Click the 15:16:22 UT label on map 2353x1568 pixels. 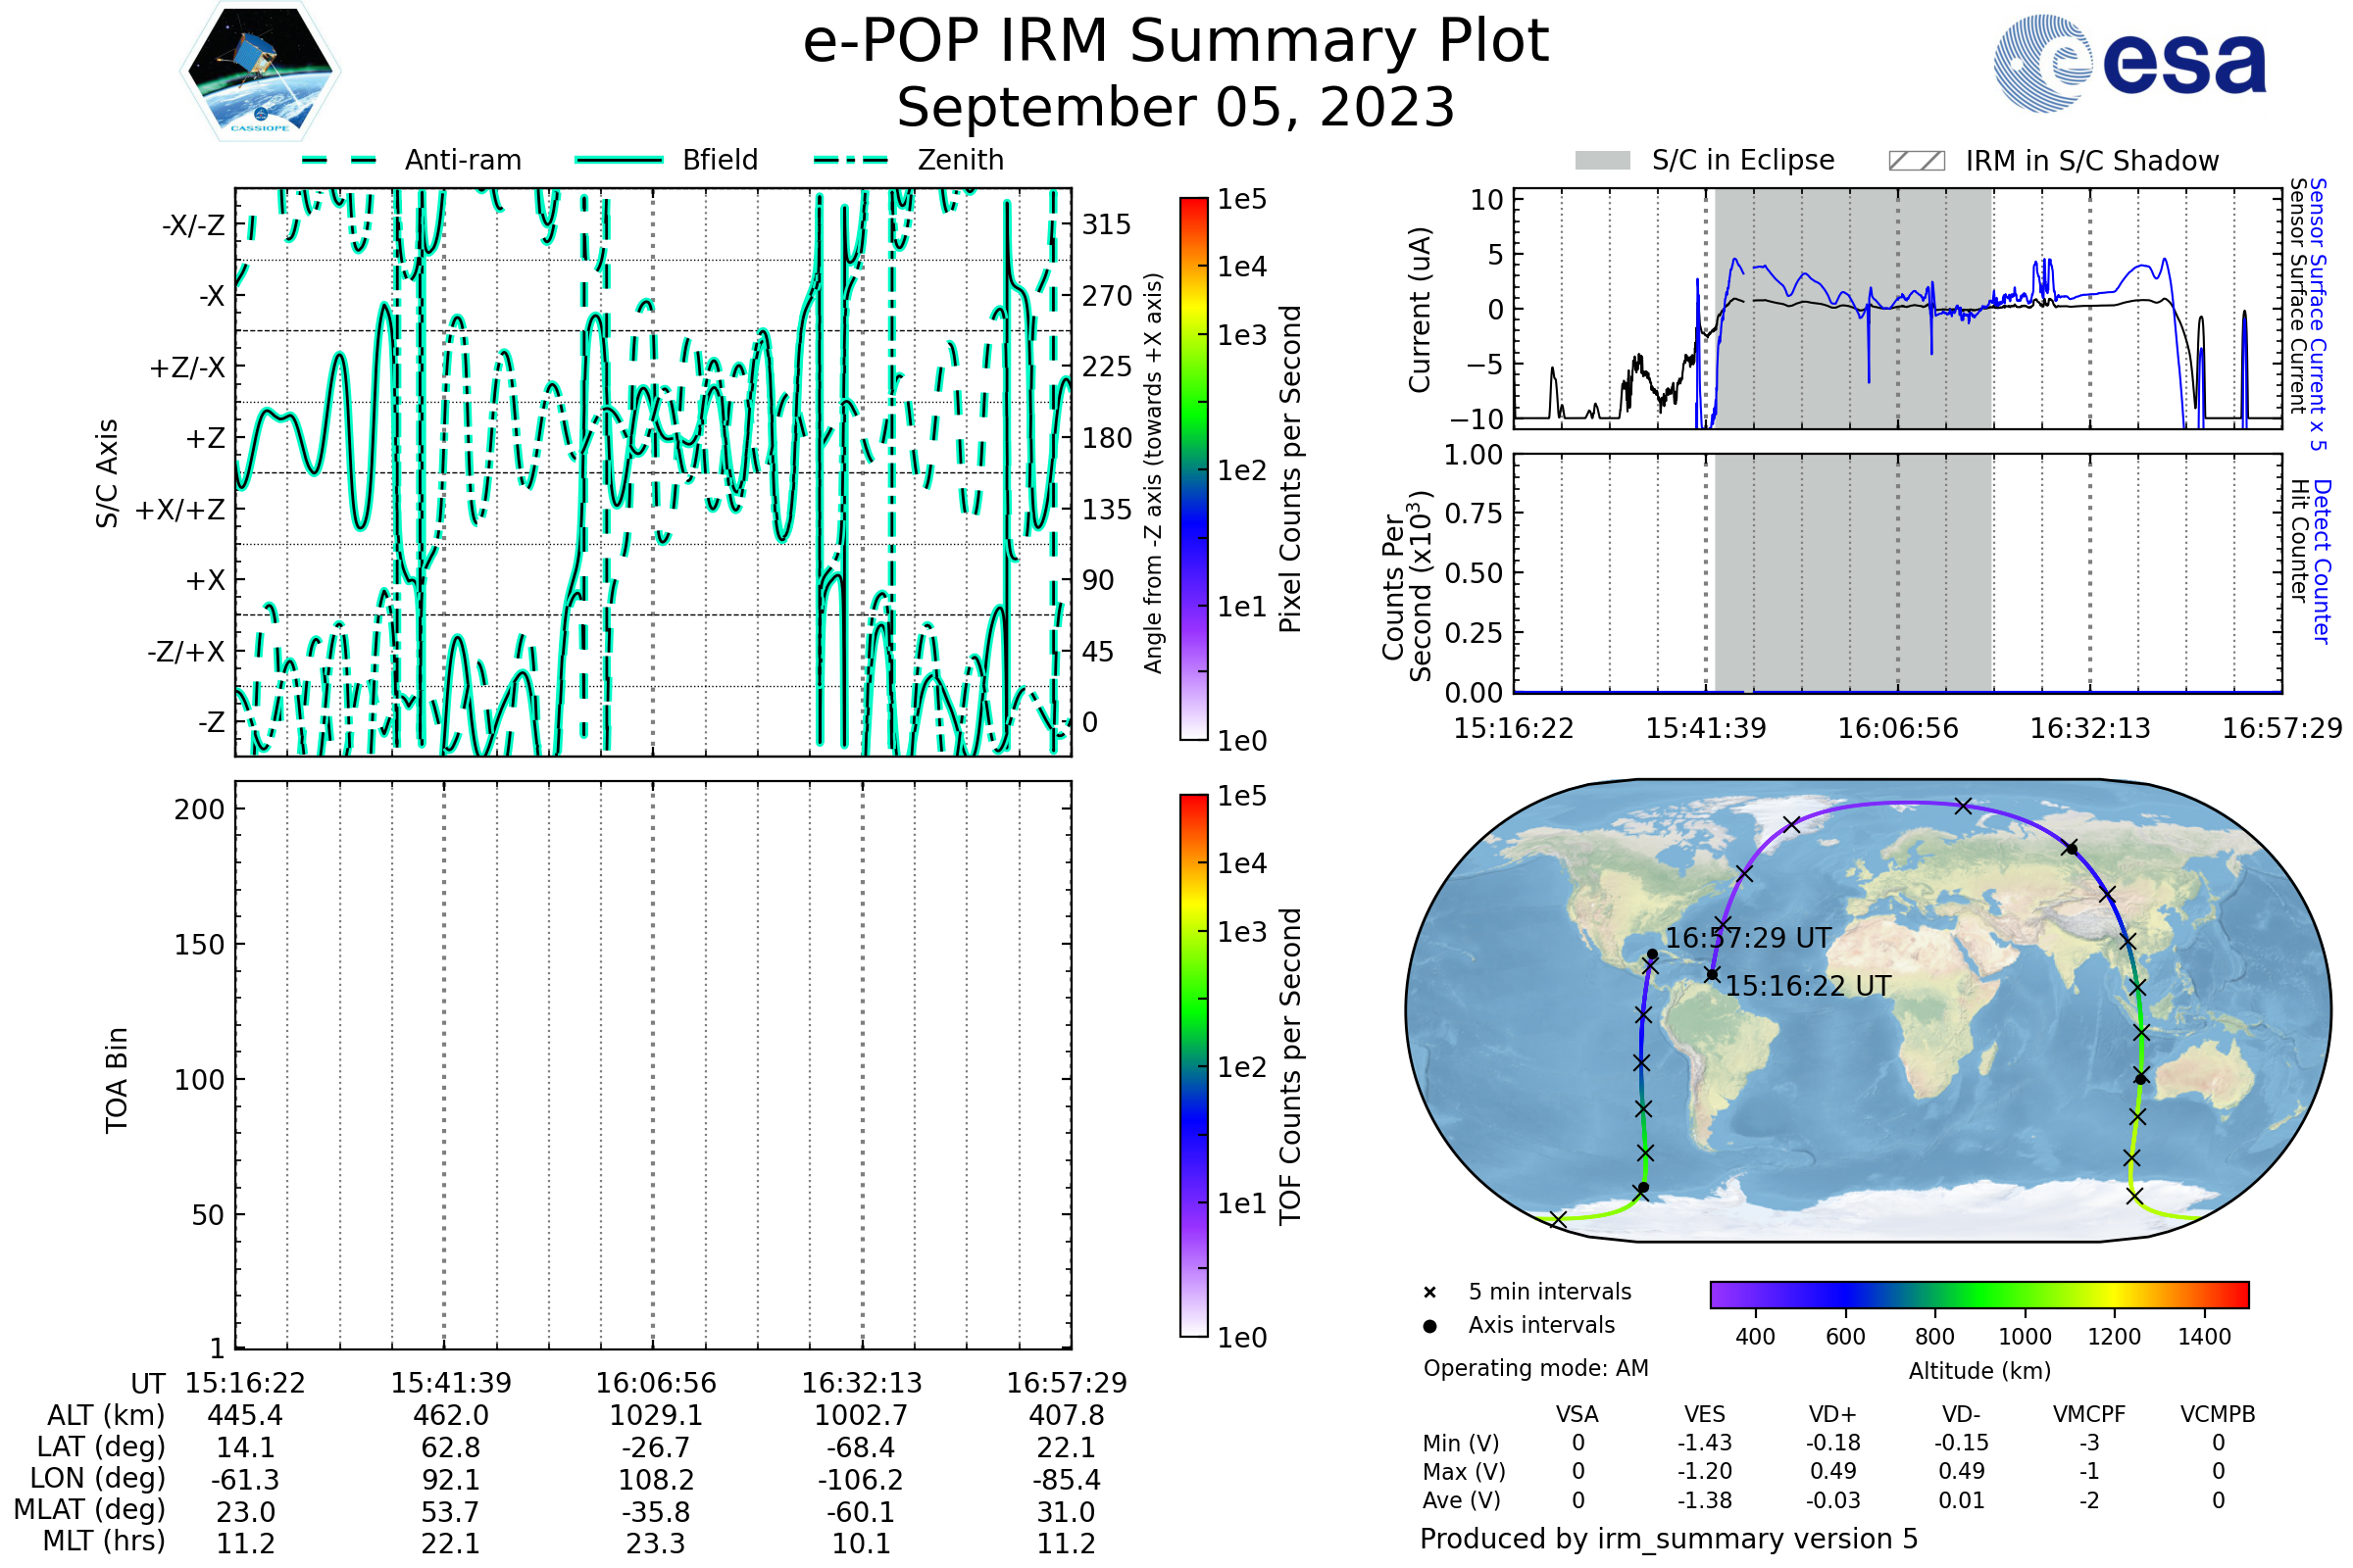point(1808,986)
